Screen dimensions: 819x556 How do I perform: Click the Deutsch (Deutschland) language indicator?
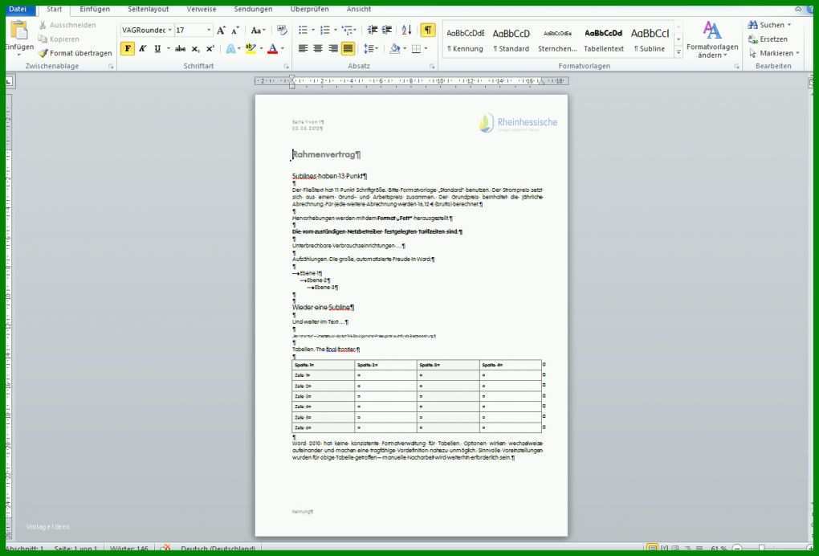point(218,550)
